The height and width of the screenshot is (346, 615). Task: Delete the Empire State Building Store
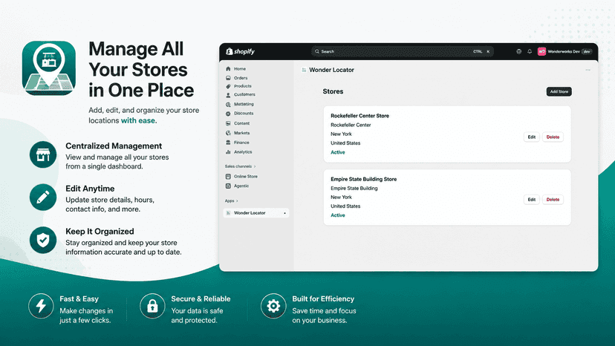pos(553,199)
